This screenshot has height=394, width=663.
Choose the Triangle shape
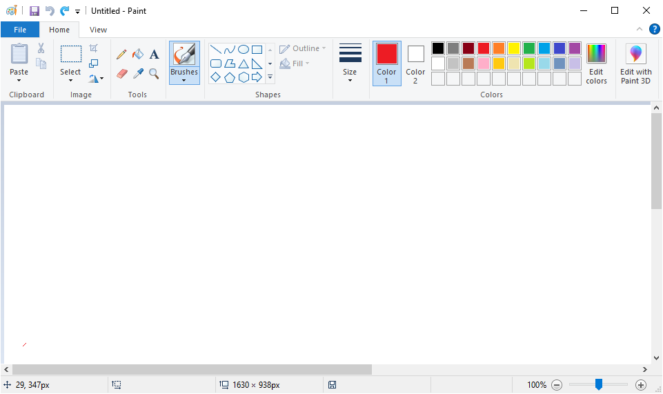click(x=244, y=63)
